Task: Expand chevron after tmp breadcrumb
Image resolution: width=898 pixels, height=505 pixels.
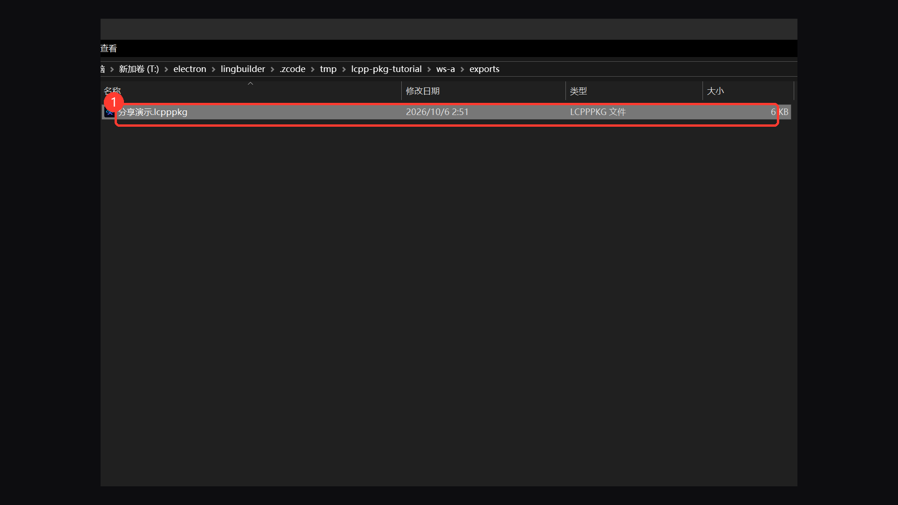Action: pyautogui.click(x=344, y=69)
